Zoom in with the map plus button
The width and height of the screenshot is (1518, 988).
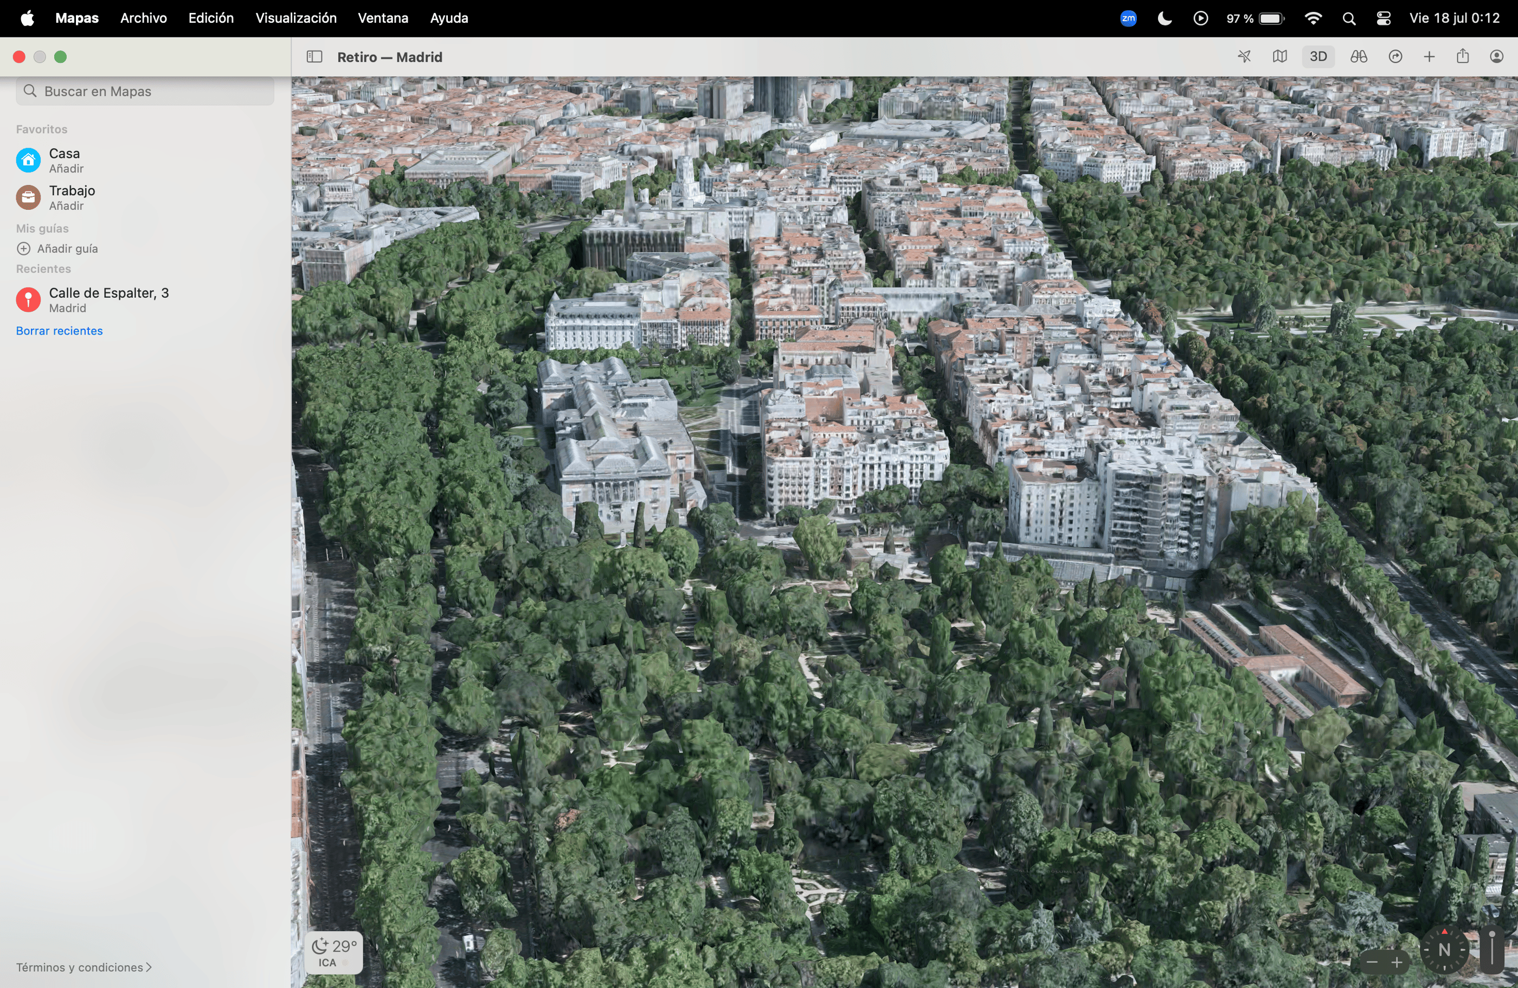click(x=1397, y=962)
